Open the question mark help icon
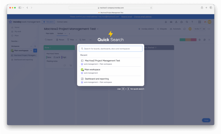221x134 pixels. [192, 22]
